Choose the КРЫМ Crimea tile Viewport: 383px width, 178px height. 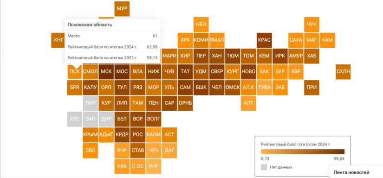click(91, 135)
